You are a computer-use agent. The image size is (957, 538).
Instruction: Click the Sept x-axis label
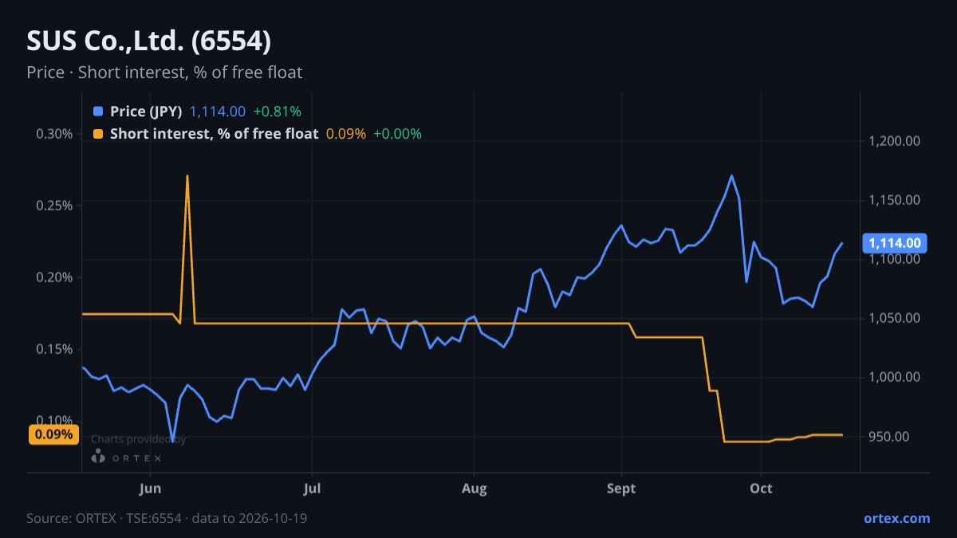621,489
